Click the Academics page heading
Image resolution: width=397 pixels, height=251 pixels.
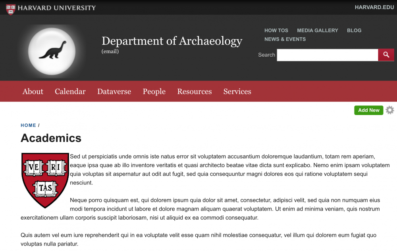click(x=51, y=138)
